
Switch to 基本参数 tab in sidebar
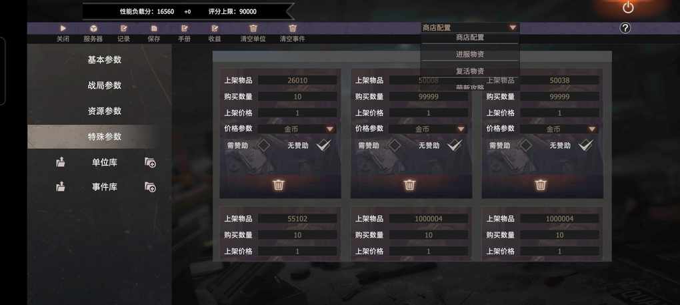(x=105, y=60)
